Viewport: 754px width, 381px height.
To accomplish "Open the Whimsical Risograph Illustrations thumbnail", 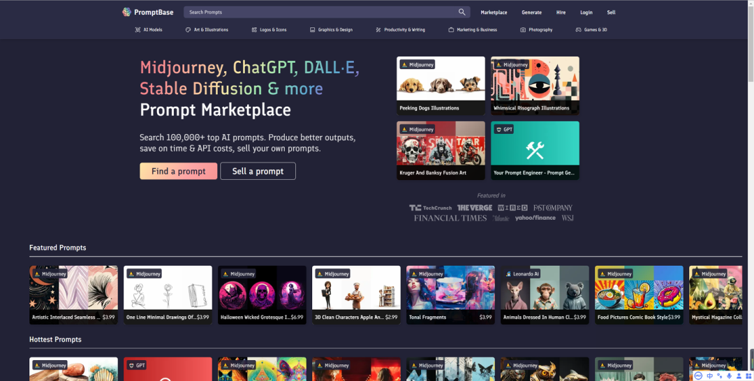I will [535, 86].
